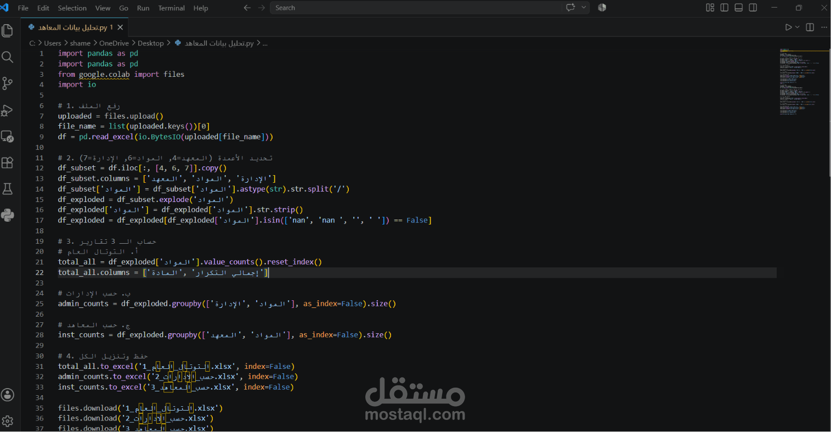Open the Run menu
The image size is (831, 432).
143,8
